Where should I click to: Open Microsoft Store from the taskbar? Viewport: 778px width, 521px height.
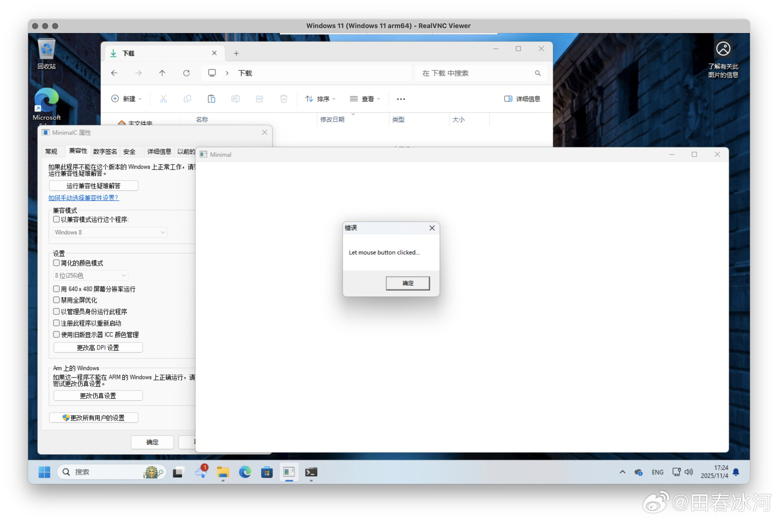click(267, 472)
